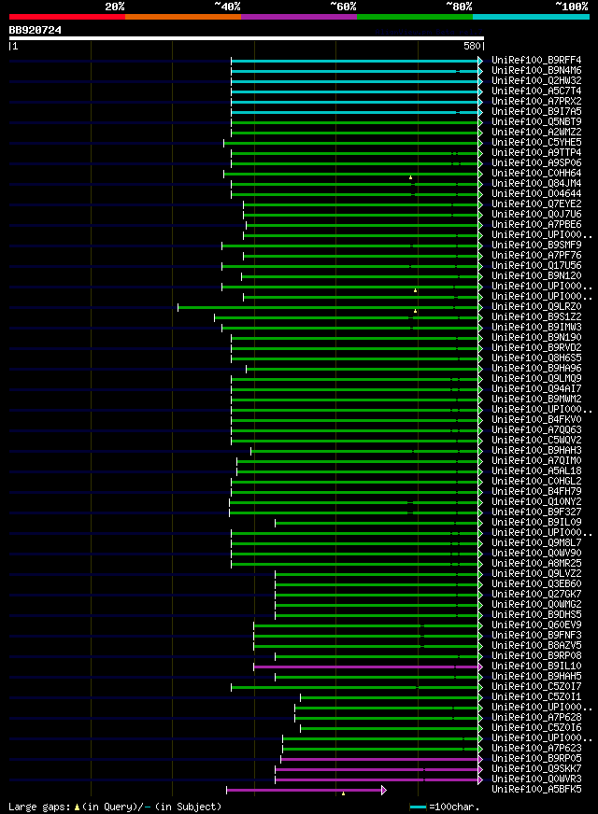Select hit label UniRef100_B9IL09
The height and width of the screenshot is (814, 598).
[x=536, y=522]
